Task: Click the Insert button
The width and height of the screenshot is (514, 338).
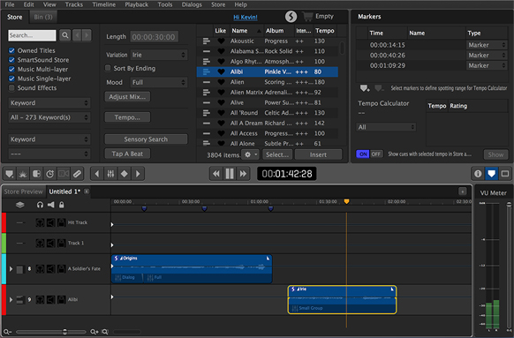Action: [318, 154]
